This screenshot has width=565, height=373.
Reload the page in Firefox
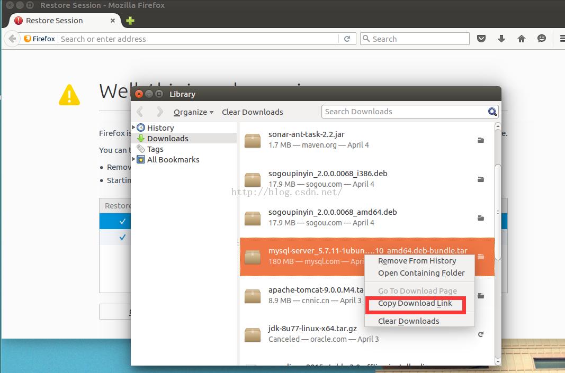coord(347,39)
